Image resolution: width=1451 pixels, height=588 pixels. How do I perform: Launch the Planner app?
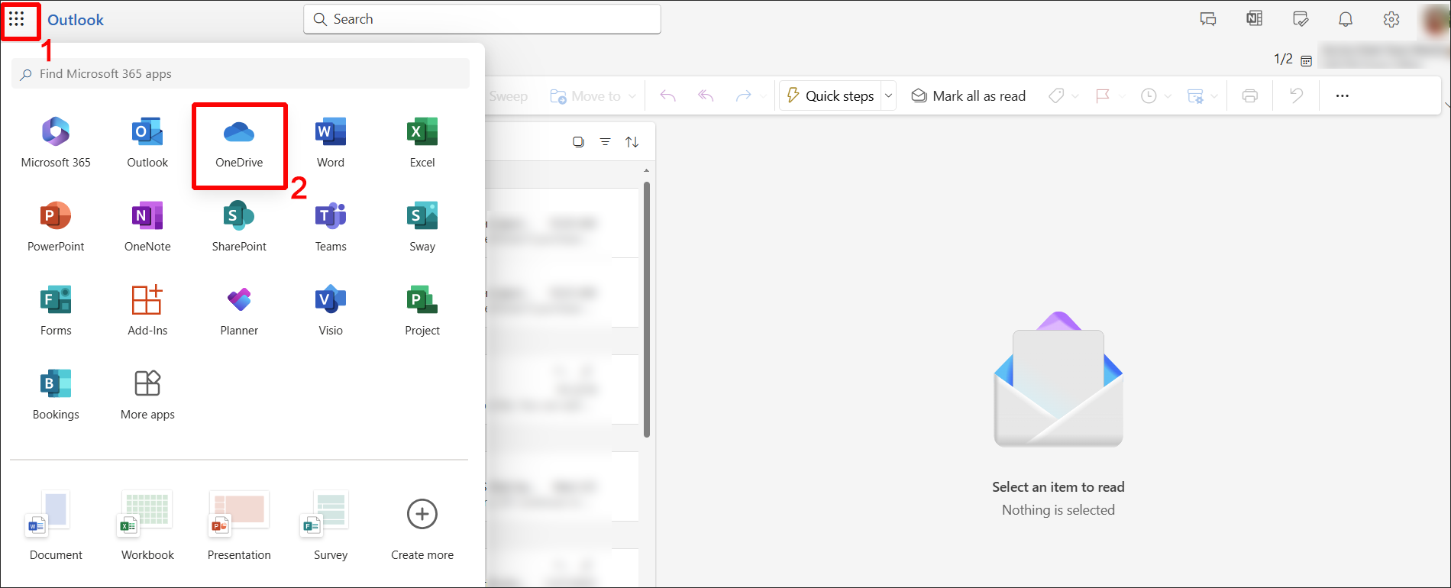click(x=239, y=311)
